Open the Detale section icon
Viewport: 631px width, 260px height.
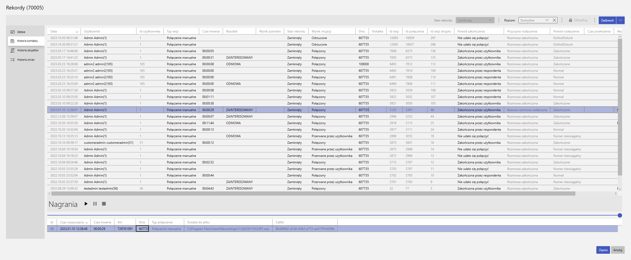[x=13, y=32]
